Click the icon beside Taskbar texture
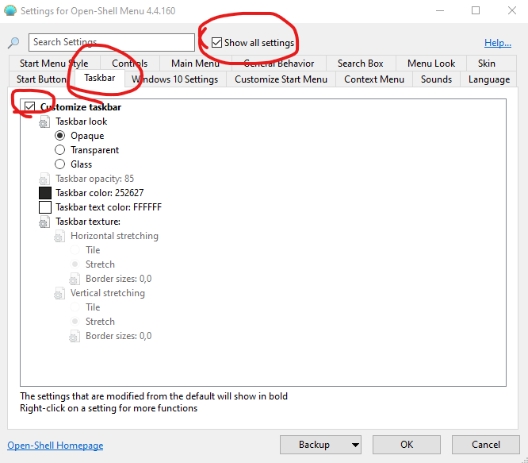 44,222
